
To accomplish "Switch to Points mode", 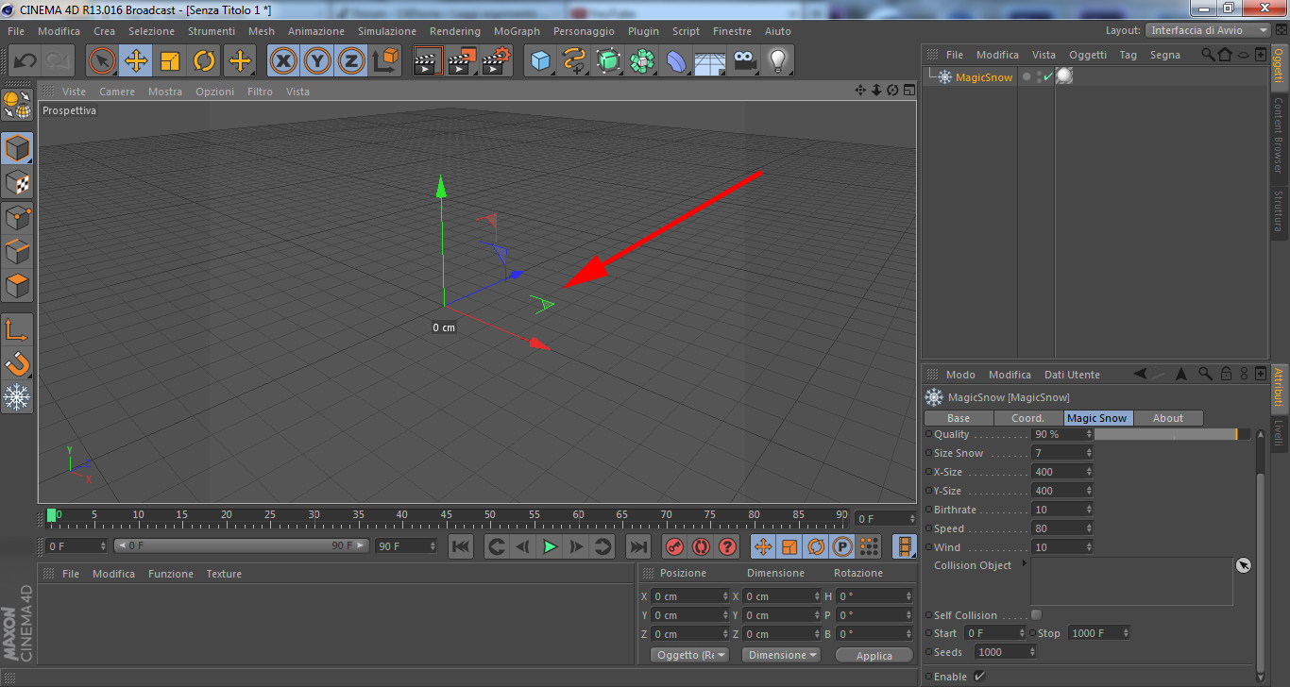I will tap(17, 217).
